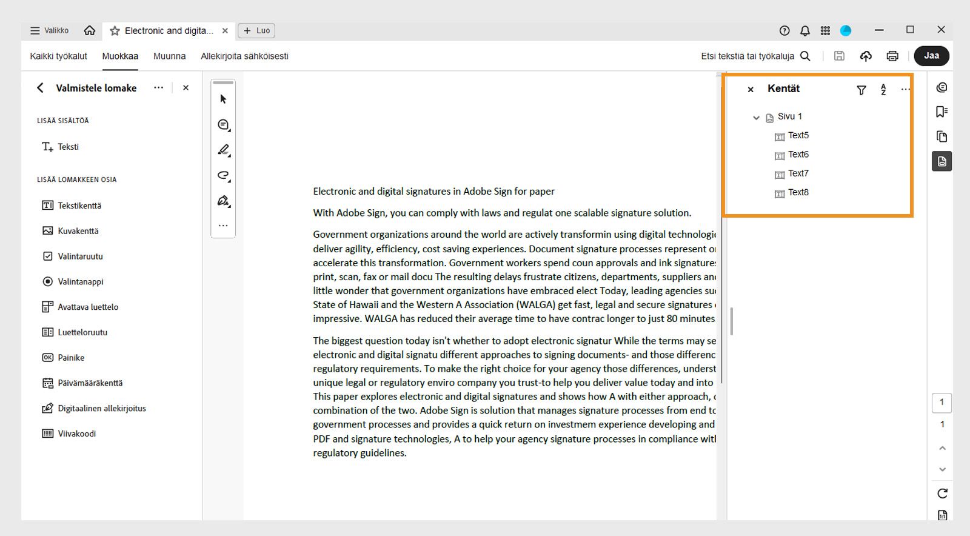Rotate the page view
Viewport: 970px width, 536px height.
click(942, 494)
